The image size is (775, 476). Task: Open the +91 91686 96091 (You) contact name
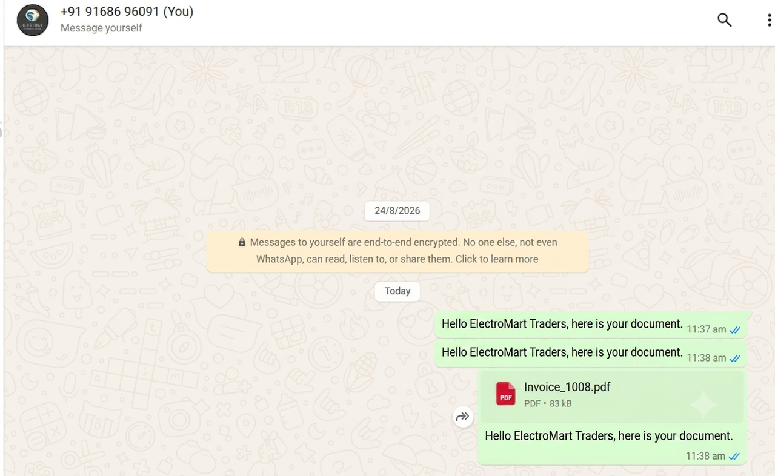[x=127, y=12]
